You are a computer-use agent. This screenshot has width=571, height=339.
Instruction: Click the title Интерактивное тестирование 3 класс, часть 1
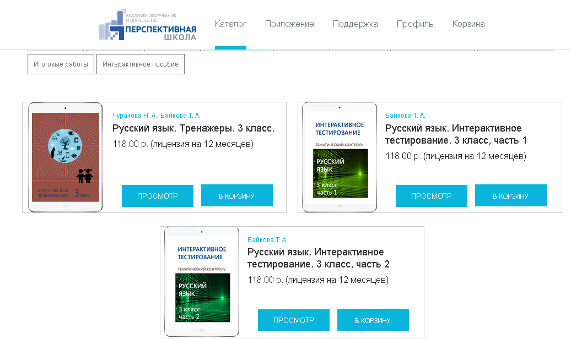(456, 134)
